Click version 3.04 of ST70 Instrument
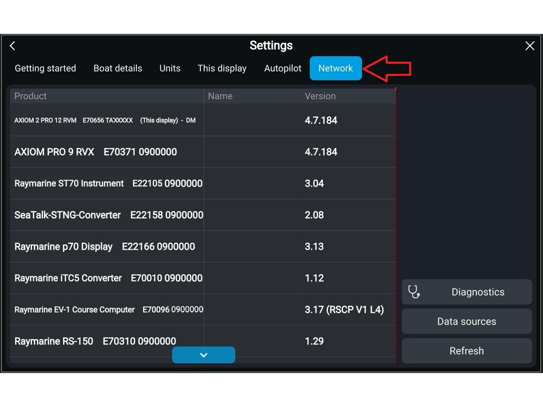Screen dimensions: 543x407 [x=314, y=183]
